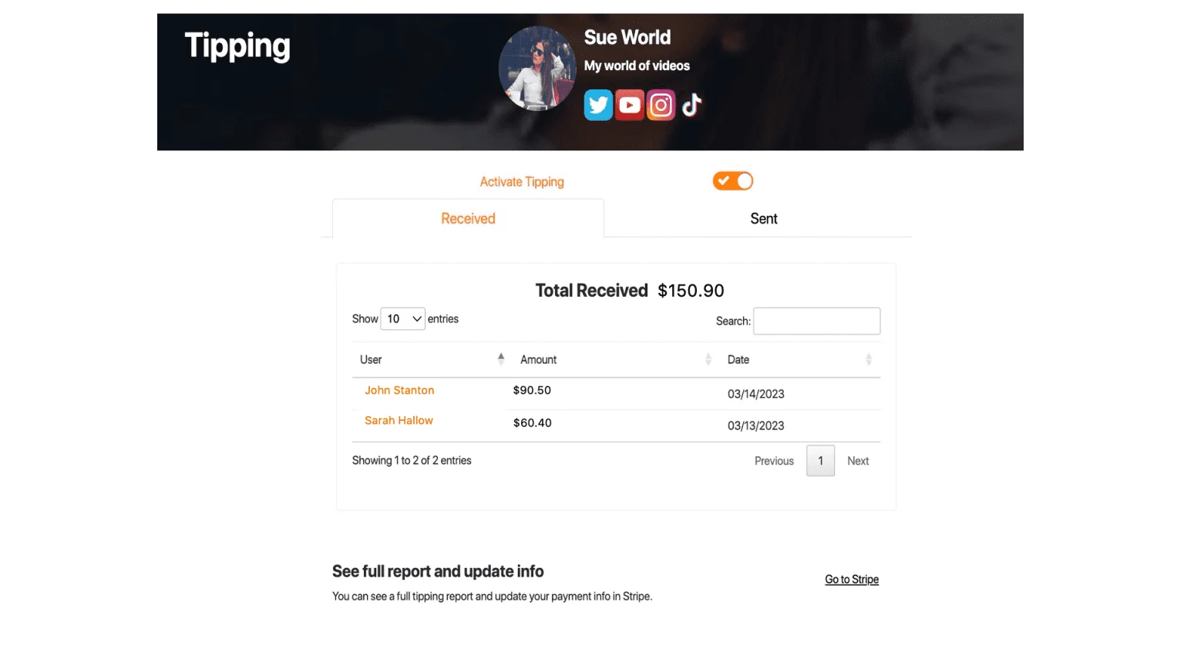Open Sarah Hallow's user link
The height and width of the screenshot is (666, 1184).
coord(399,420)
